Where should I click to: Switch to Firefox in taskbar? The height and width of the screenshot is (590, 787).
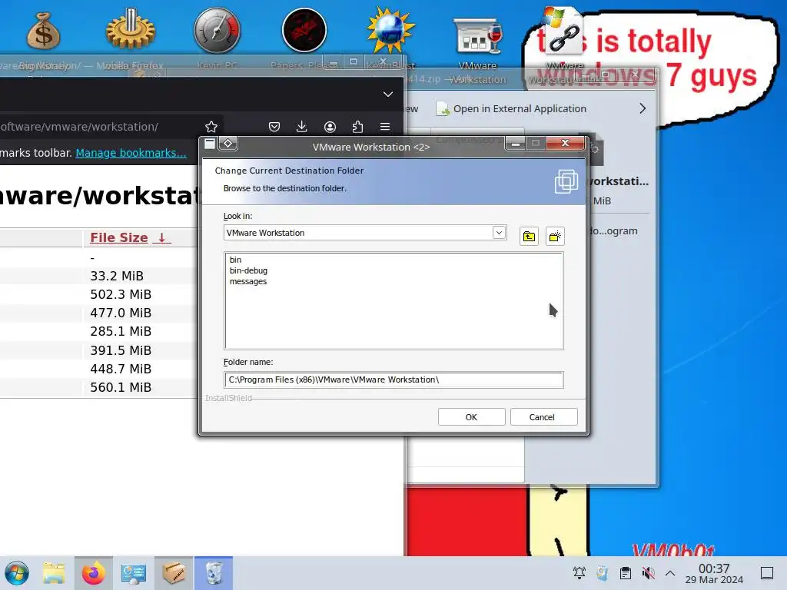point(93,573)
